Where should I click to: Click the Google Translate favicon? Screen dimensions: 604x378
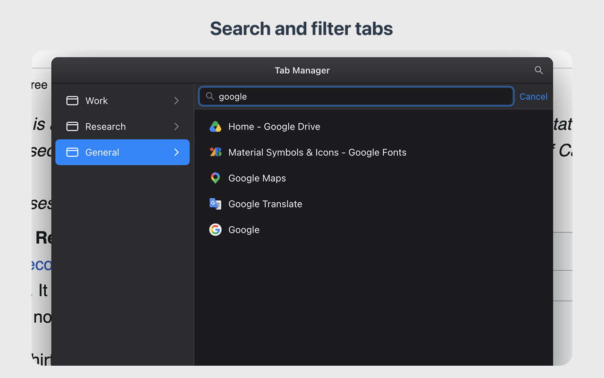pos(215,204)
